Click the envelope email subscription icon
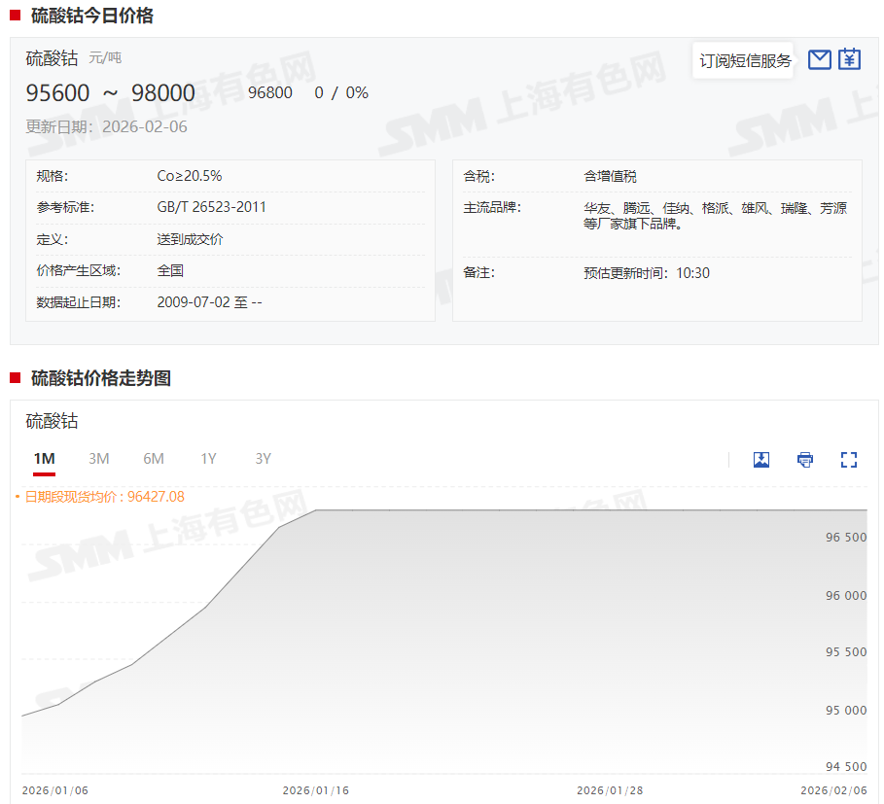The height and width of the screenshot is (804, 884). (x=820, y=60)
